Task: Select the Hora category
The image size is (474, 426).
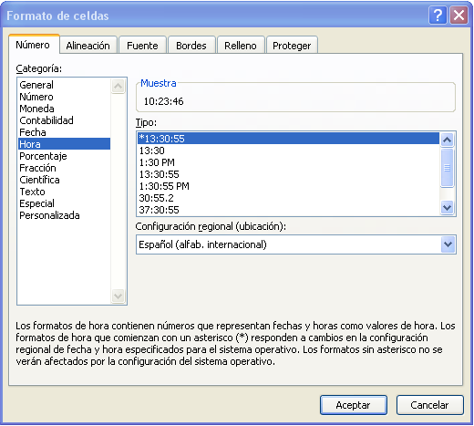Action: pyautogui.click(x=64, y=144)
